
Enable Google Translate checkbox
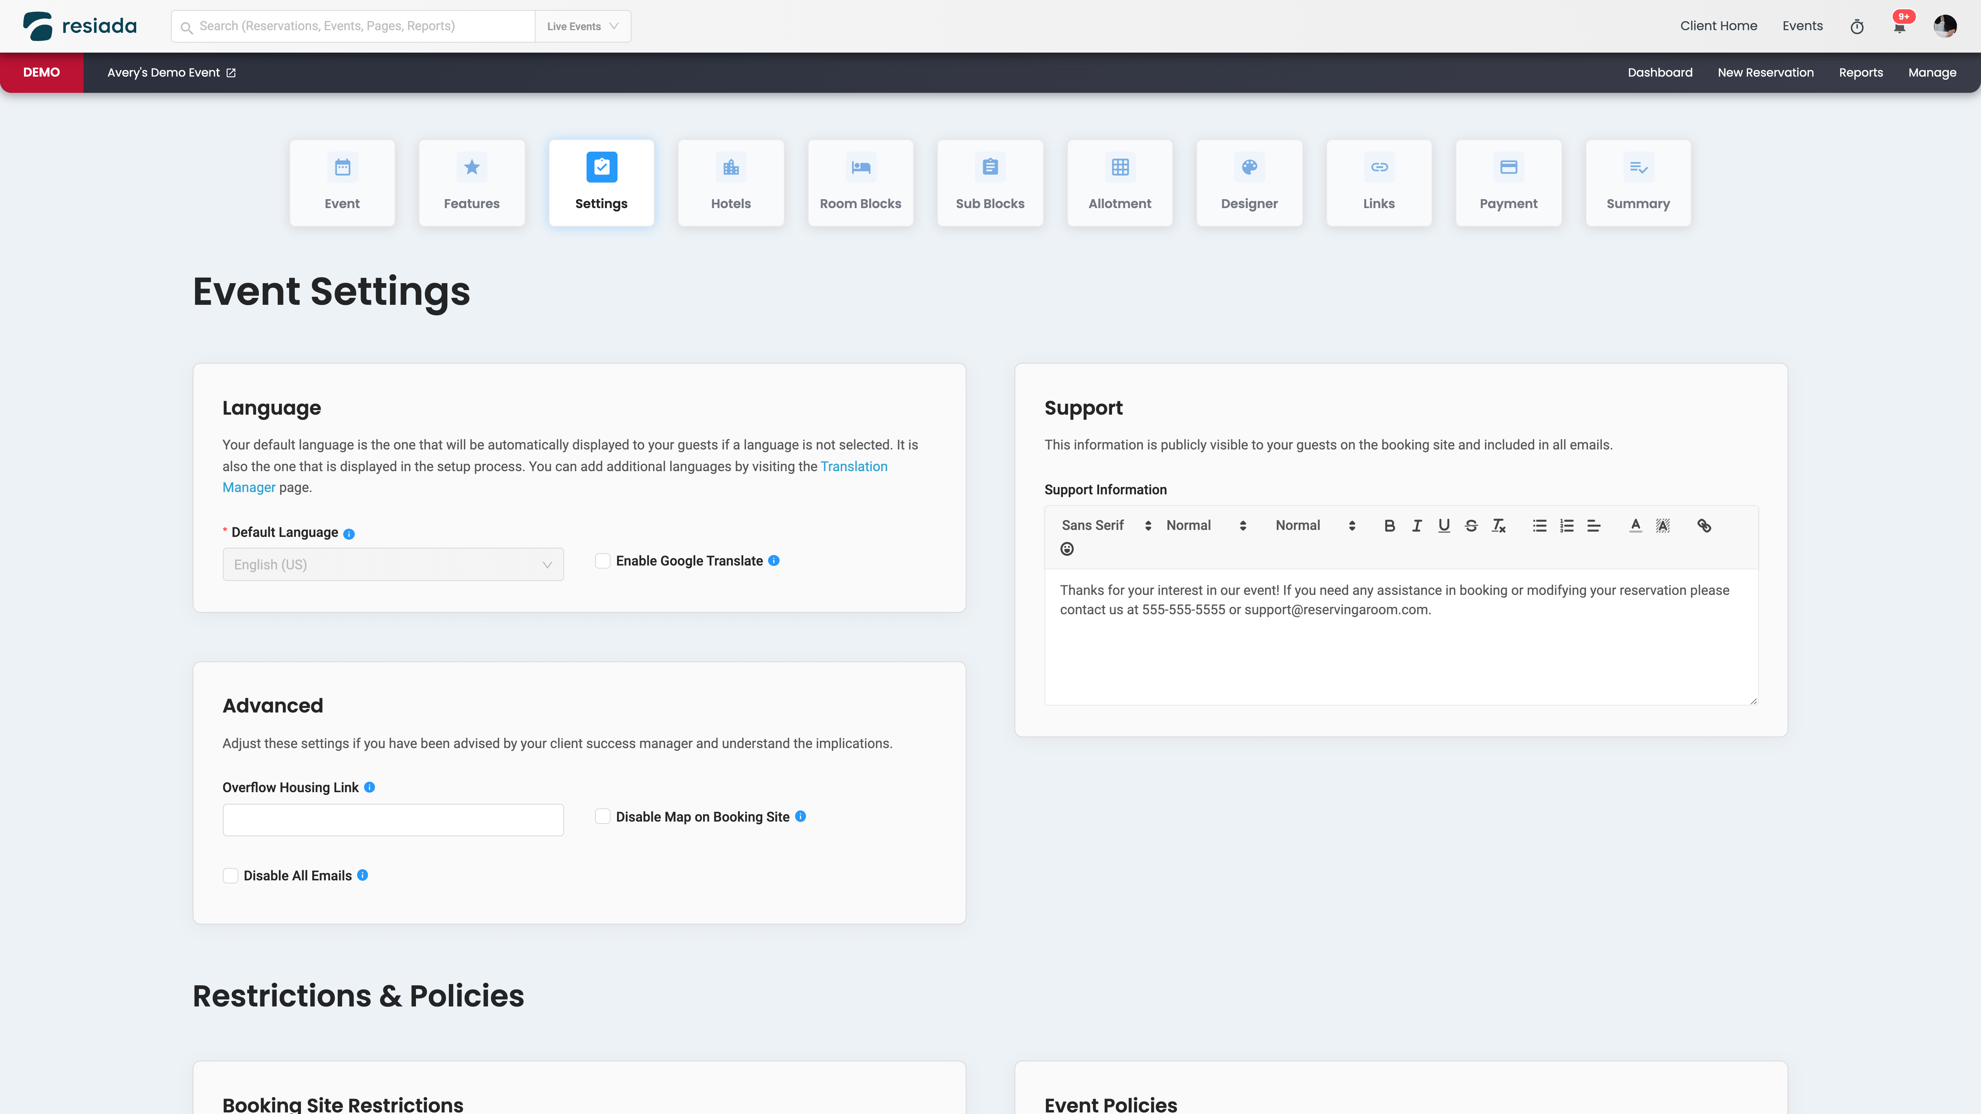click(603, 561)
